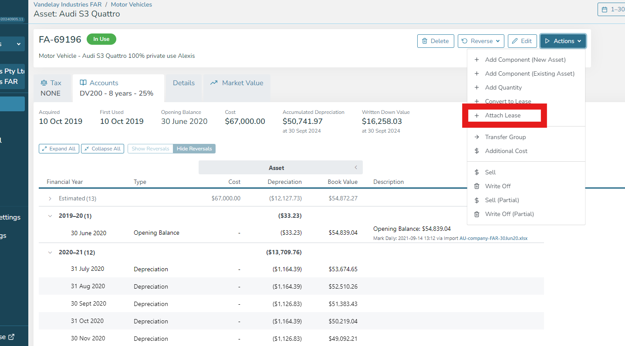The width and height of the screenshot is (625, 346).
Task: Expand the Estimated (13) row
Action: point(50,198)
